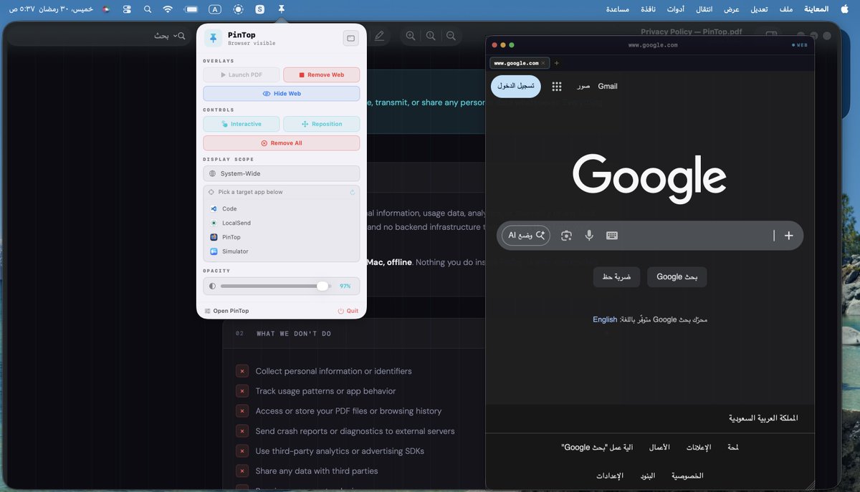Open the تعديل menu
Viewport: 860px width, 492px height.
click(759, 9)
